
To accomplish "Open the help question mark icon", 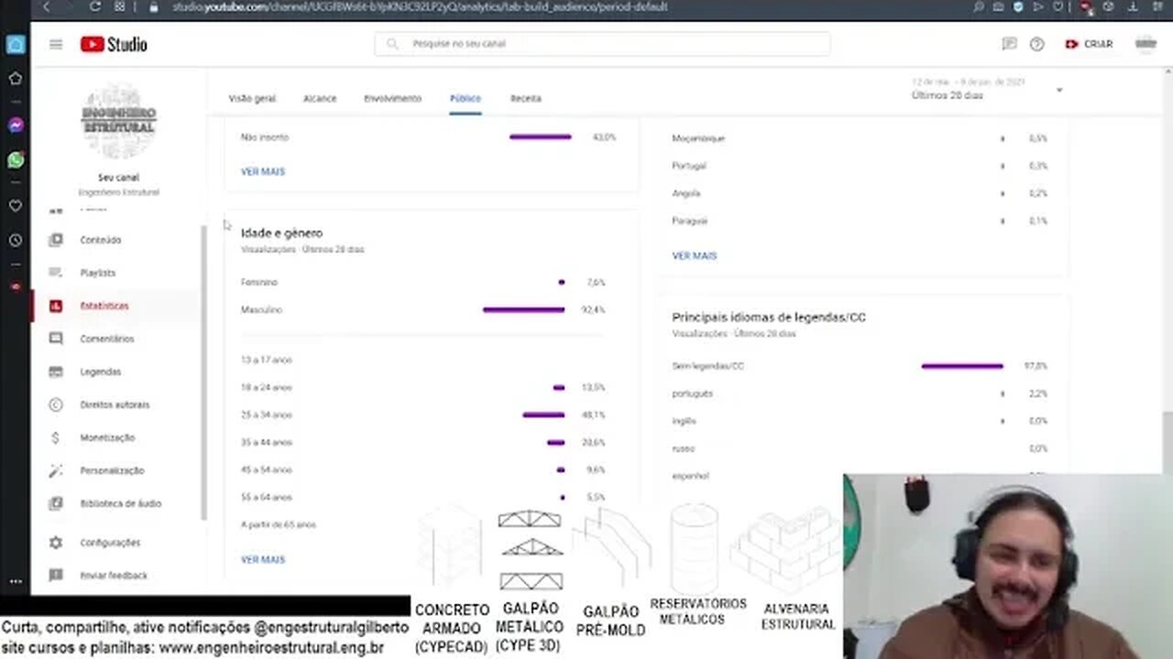I will click(1036, 44).
